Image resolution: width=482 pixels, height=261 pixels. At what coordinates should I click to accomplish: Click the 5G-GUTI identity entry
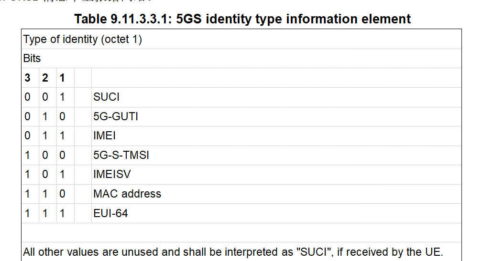coord(115,116)
